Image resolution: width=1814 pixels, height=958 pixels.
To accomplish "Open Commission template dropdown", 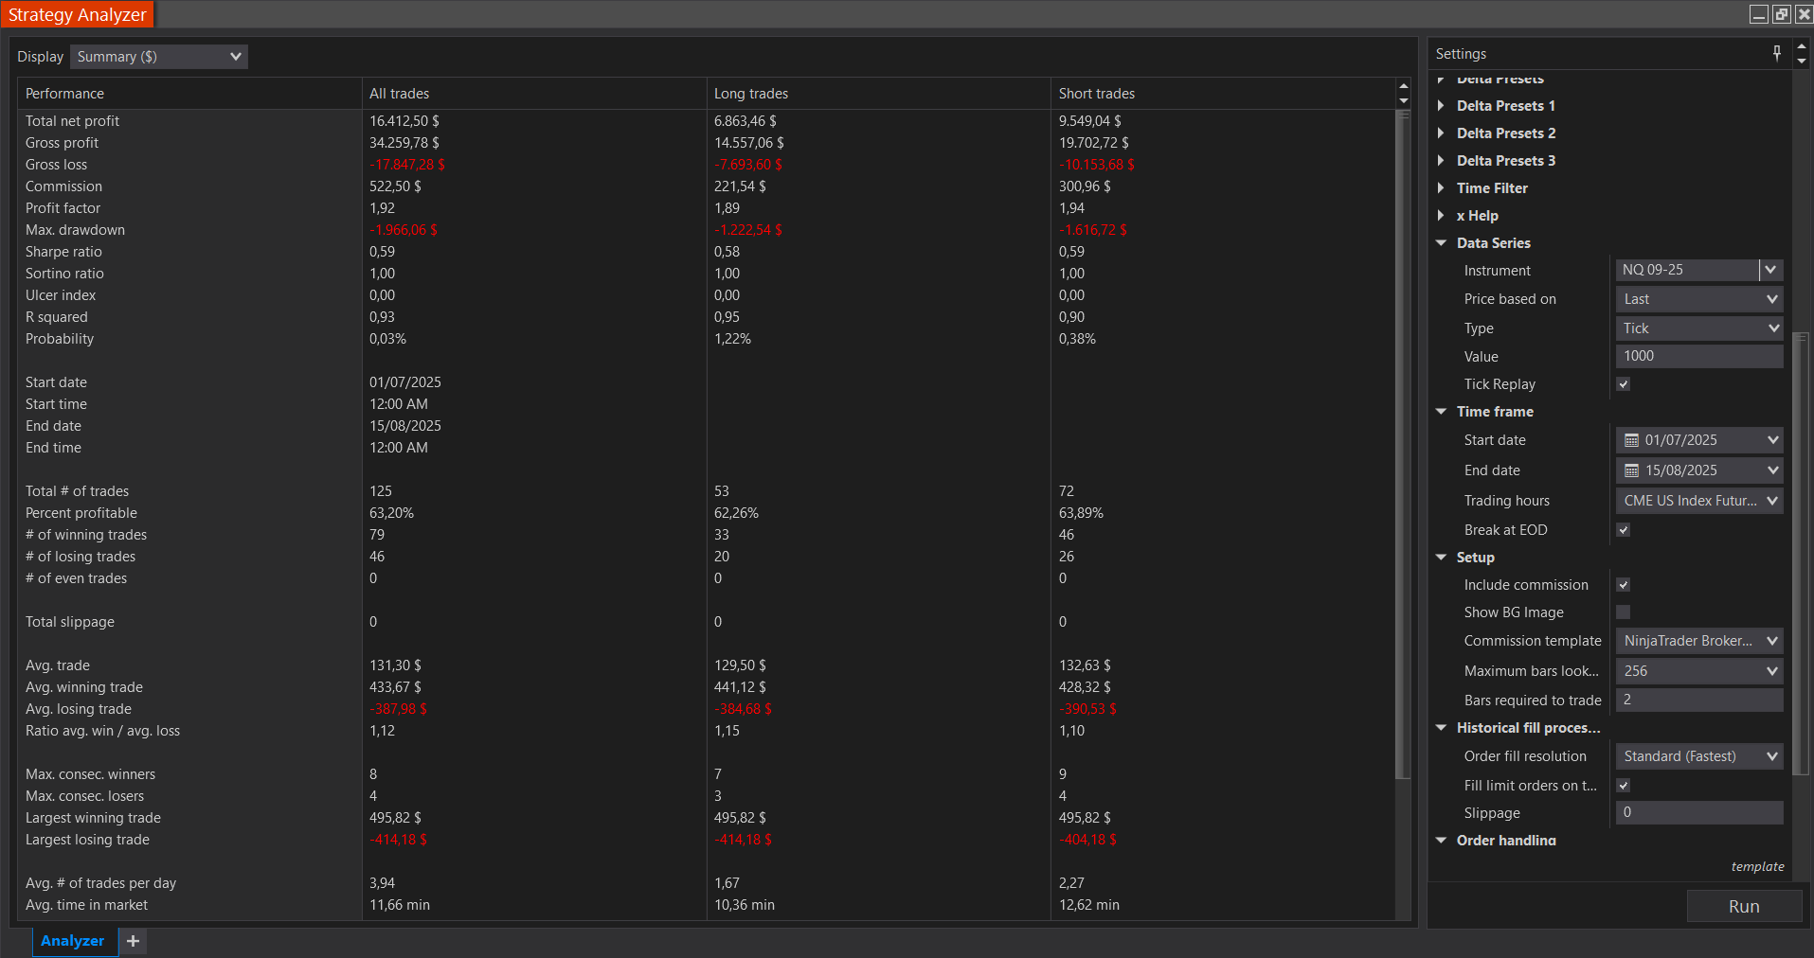I will point(1699,641).
